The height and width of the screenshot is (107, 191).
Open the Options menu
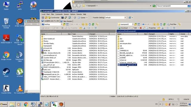click(x=73, y=14)
